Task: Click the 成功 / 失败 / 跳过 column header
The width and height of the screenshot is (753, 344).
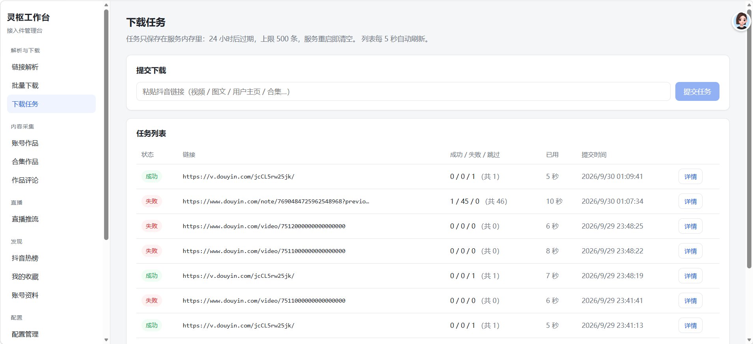Action: coord(475,154)
